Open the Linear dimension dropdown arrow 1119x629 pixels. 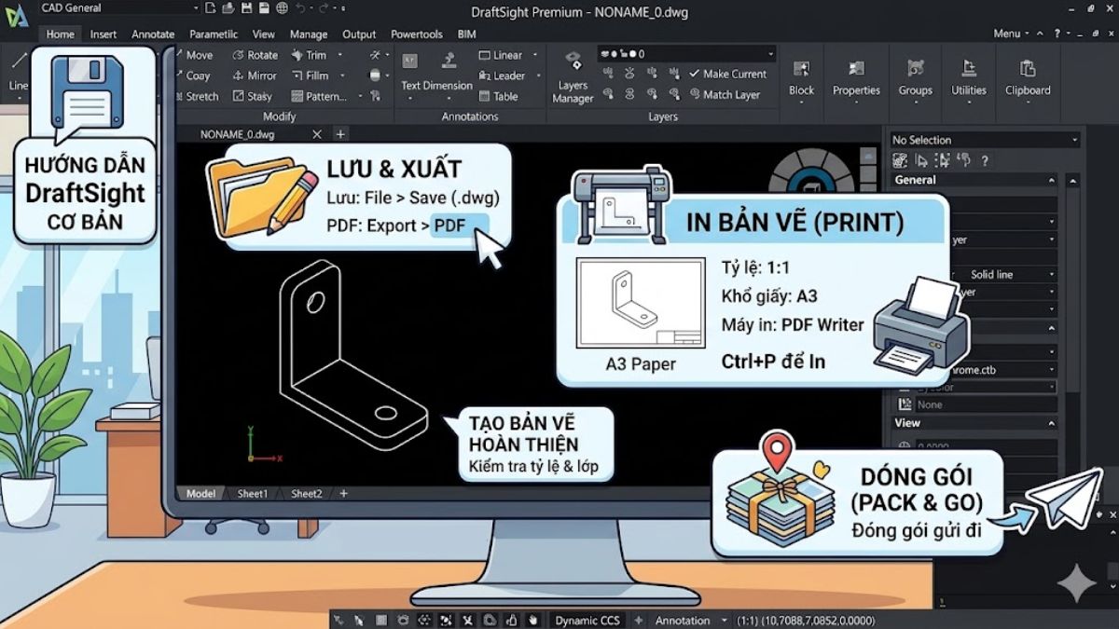point(535,55)
